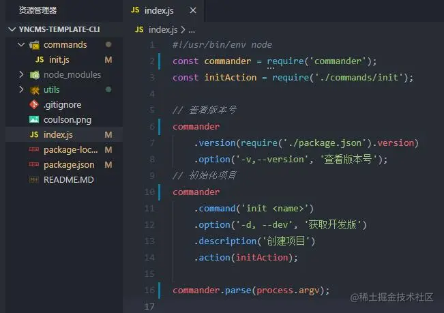Click the npm icon beside package.json
This screenshot has height=313, width=444.
pos(34,164)
